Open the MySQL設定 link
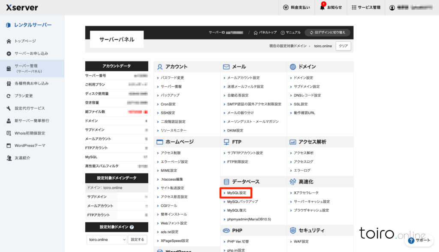439x252 pixels. pos(236,193)
